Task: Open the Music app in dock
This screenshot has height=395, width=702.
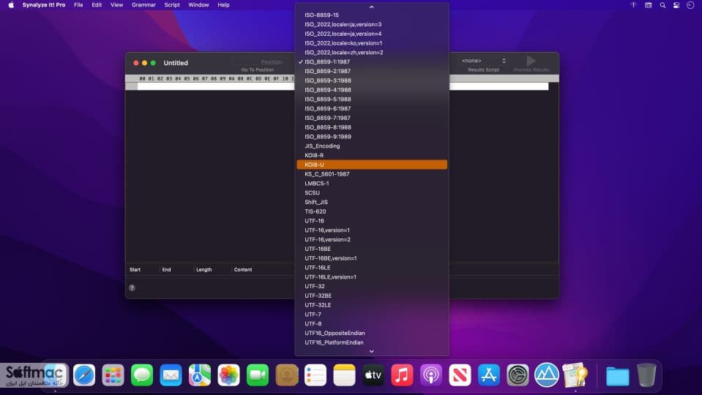Action: 402,375
